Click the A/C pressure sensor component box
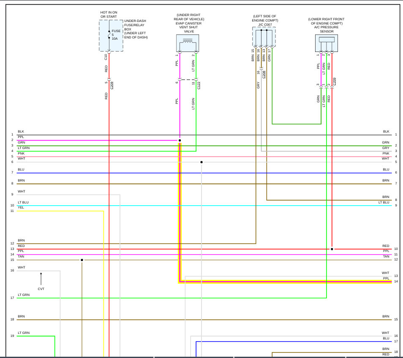This screenshot has height=358, width=403. 327,43
